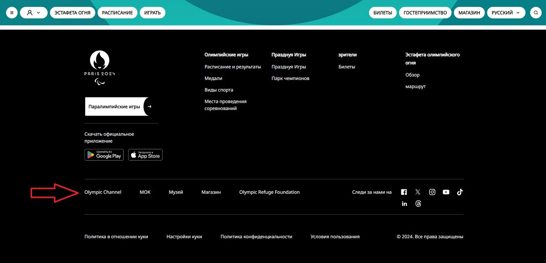
Task: Click the Paris 2024 logo
Action: click(99, 67)
